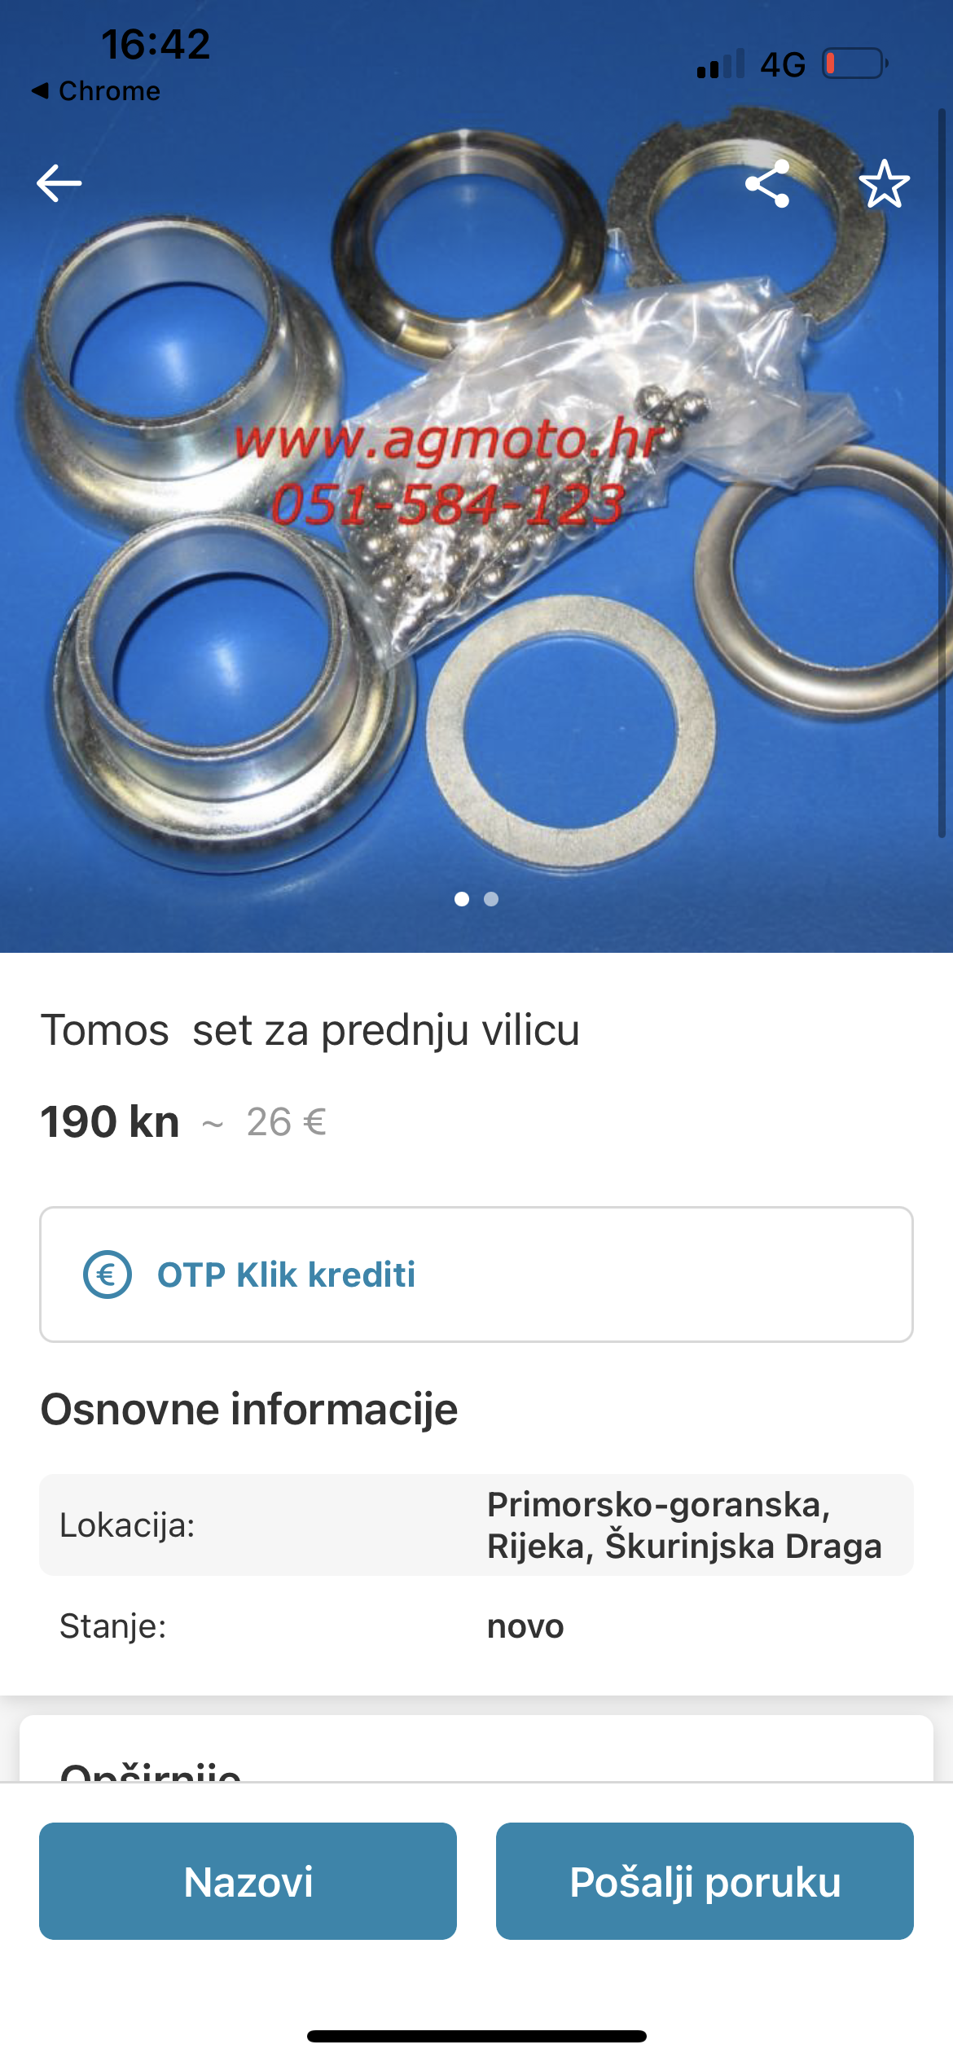The width and height of the screenshot is (953, 2062).
Task: Return to Chrome via back indicator
Action: [96, 90]
